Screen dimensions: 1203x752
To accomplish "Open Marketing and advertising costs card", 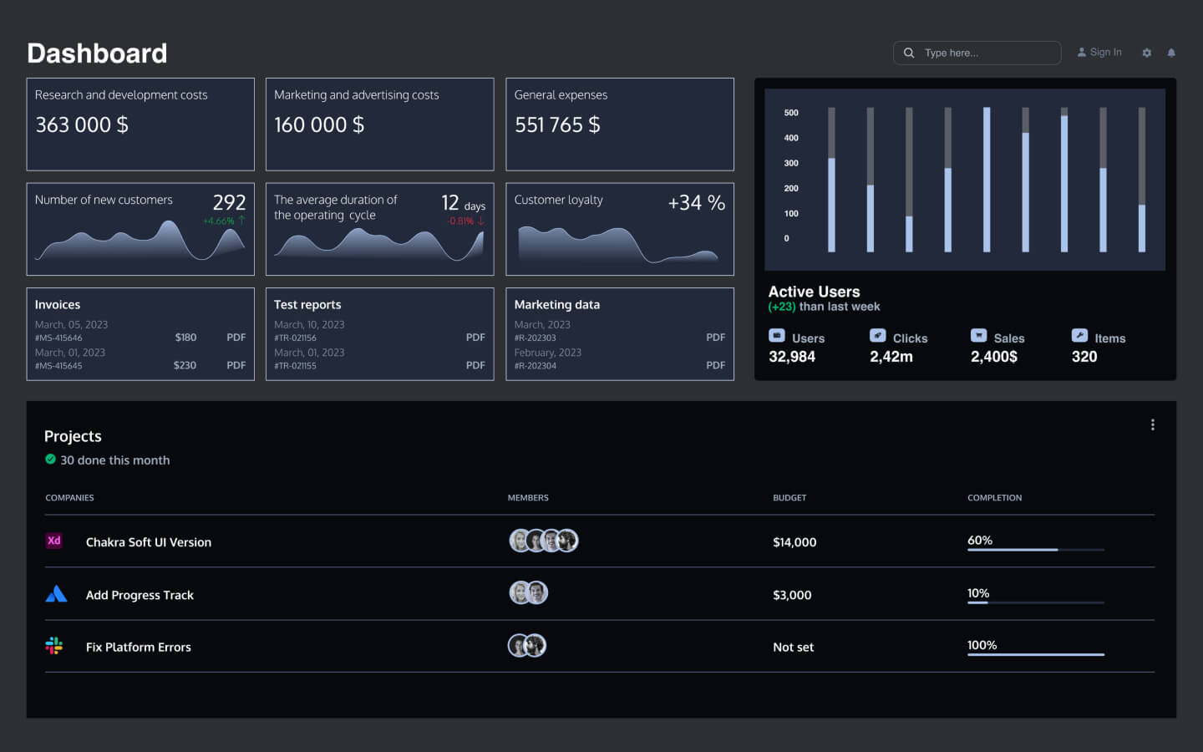I will pos(379,124).
